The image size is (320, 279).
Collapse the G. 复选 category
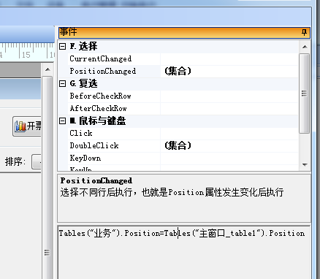62,83
